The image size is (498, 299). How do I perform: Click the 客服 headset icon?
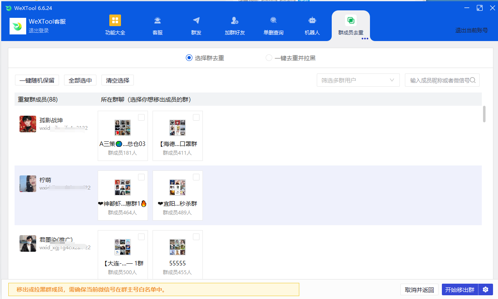(x=158, y=21)
